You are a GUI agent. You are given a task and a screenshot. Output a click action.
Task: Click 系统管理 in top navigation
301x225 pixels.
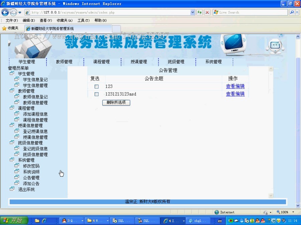coord(213,62)
